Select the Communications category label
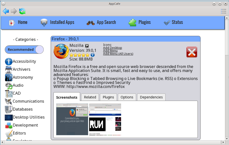The width and height of the screenshot is (229, 145). 28,101
